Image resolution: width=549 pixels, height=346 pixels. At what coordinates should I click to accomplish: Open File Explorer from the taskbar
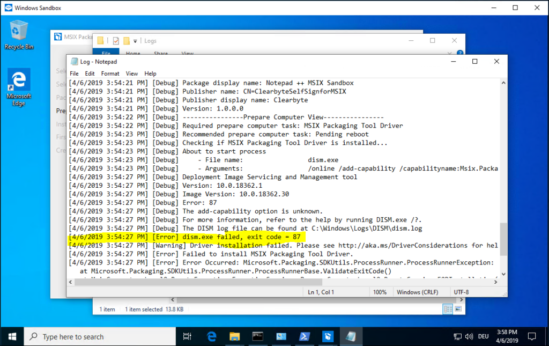point(234,336)
